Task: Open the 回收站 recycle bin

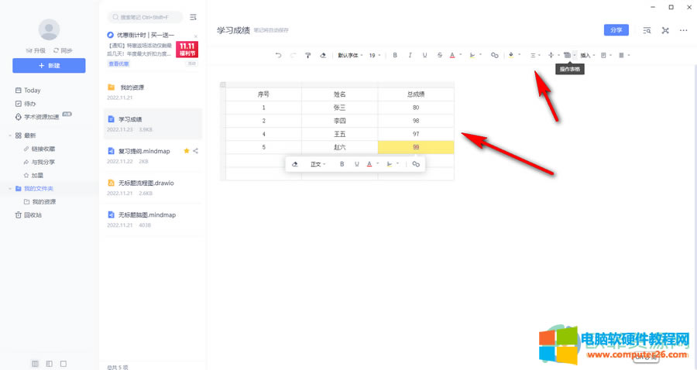Action: pyautogui.click(x=29, y=215)
